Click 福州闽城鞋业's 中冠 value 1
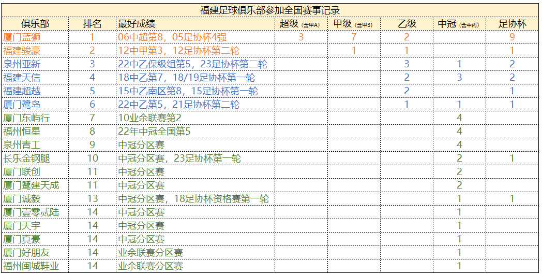Viewport: 542px width, 275px height. pos(459,266)
